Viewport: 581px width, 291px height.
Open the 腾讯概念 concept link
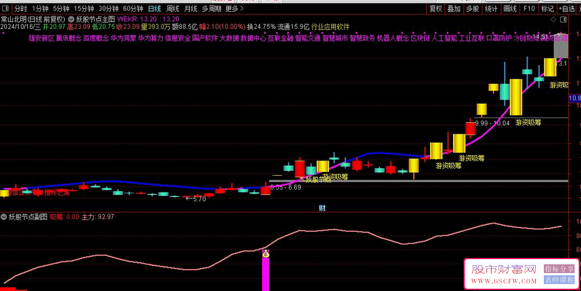69,38
